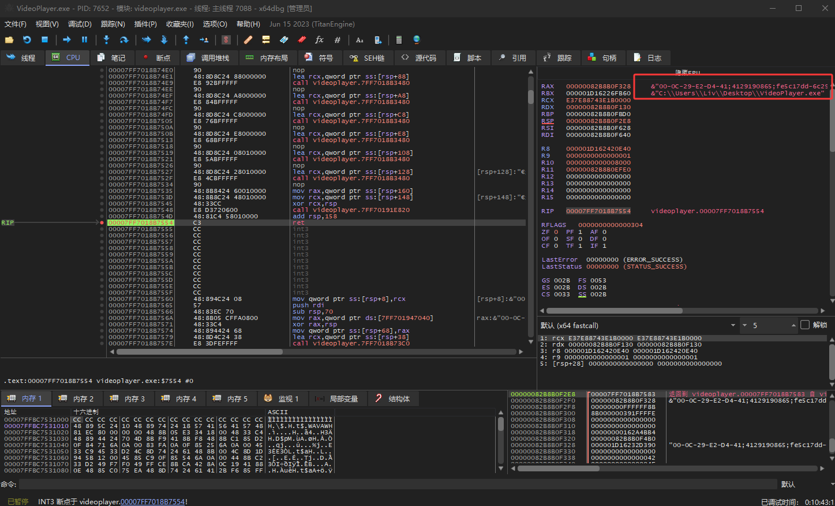Click the Step Into down-arrow icon
The width and height of the screenshot is (835, 506).
(106, 40)
